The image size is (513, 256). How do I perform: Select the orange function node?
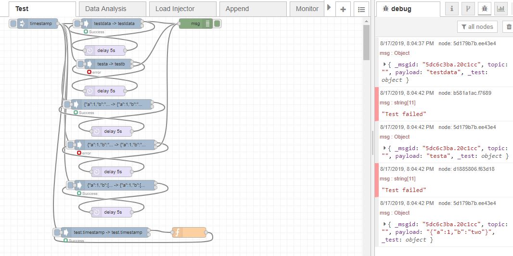pos(189,232)
